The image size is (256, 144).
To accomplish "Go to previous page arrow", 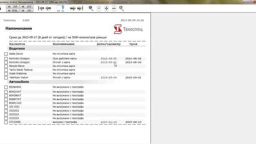I will [48, 8].
